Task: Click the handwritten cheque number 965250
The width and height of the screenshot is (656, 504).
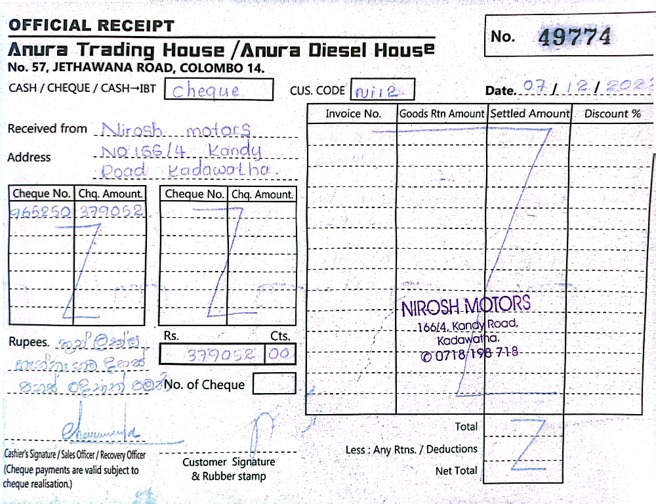Action: (x=41, y=212)
